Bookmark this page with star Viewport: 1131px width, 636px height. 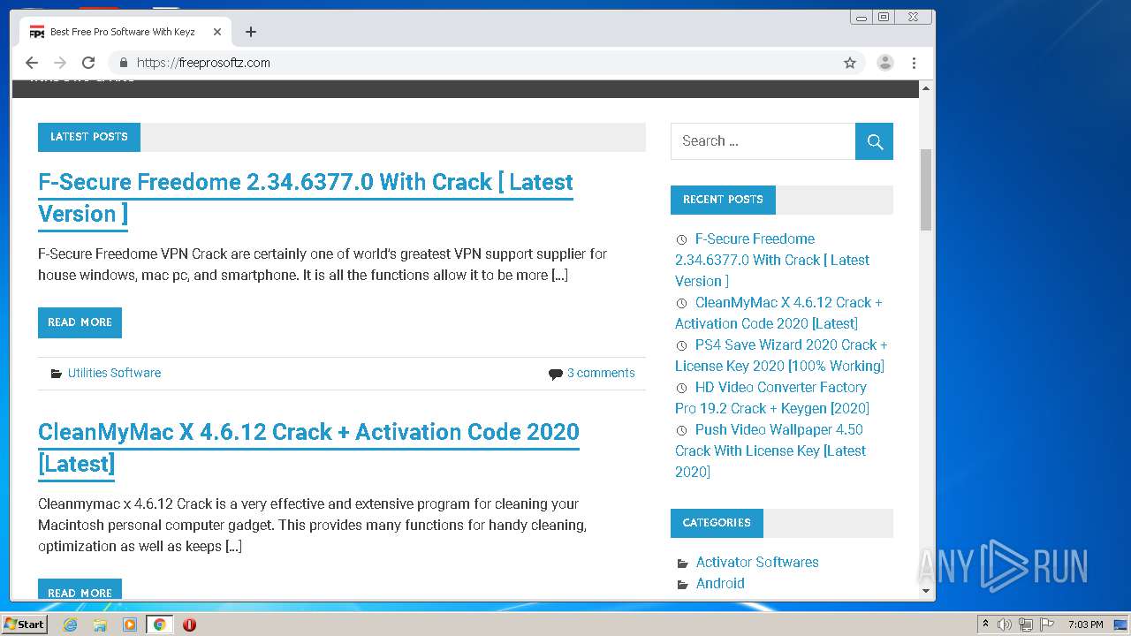850,63
